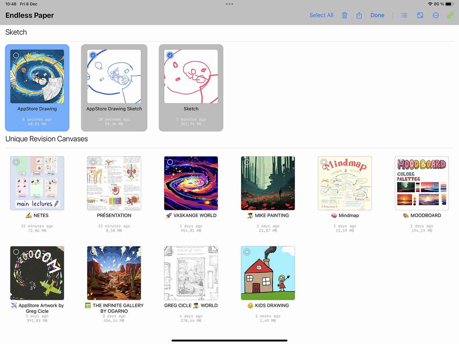
Task: Open the MOODBOARD canvas thumbnail
Action: click(x=422, y=183)
